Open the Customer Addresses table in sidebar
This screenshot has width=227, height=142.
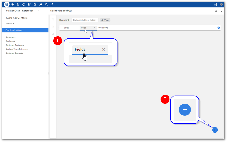click(x=15, y=45)
